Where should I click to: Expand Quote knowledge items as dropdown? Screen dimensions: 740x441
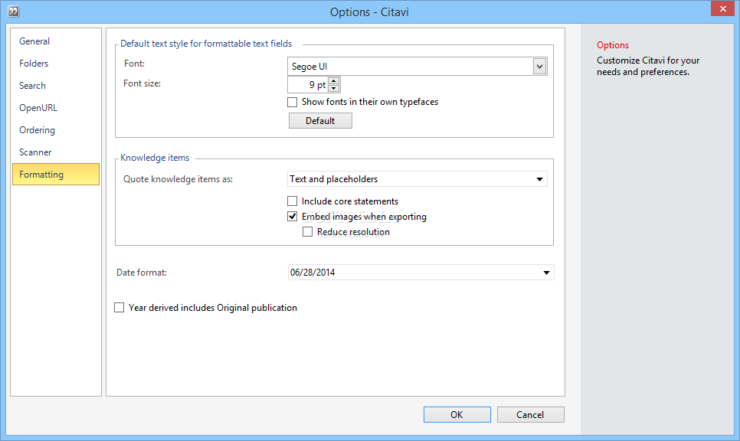pyautogui.click(x=417, y=179)
